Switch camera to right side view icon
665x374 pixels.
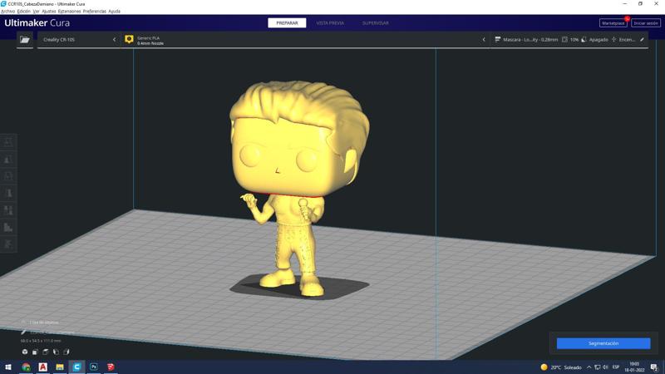(x=66, y=352)
